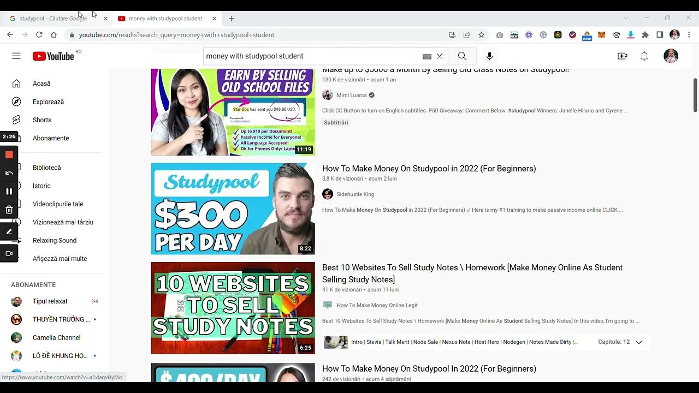The width and height of the screenshot is (699, 393).
Task: Pause the screen recording
Action: coord(9,192)
